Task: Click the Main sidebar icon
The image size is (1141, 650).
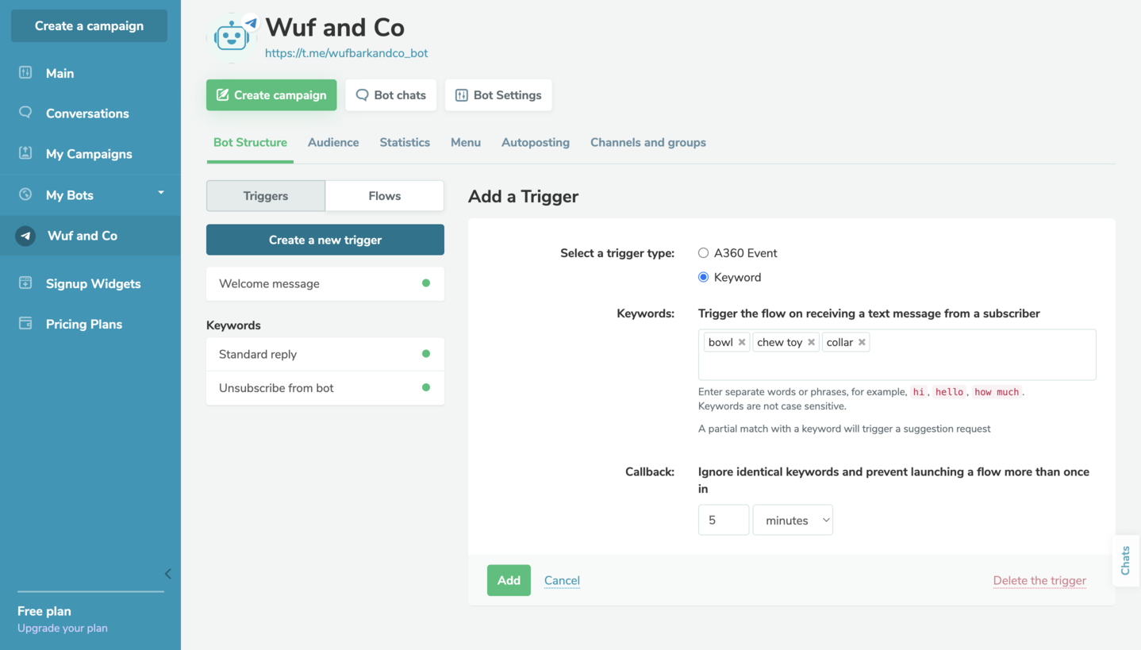Action: point(25,73)
